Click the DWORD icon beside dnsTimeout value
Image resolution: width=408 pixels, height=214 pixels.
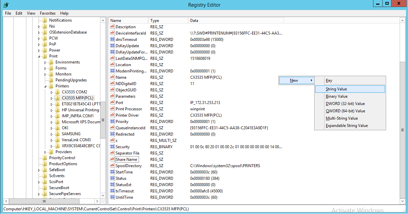112,40
